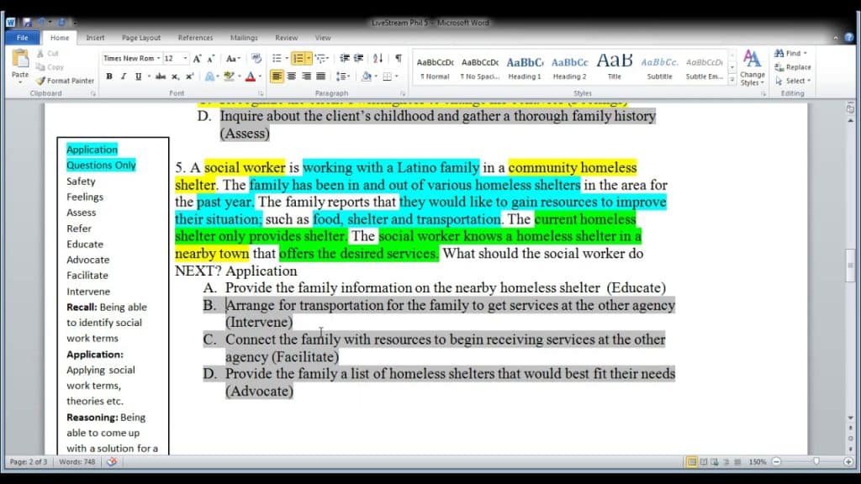Click Format Painter
The height and width of the screenshot is (484, 861).
coord(66,81)
